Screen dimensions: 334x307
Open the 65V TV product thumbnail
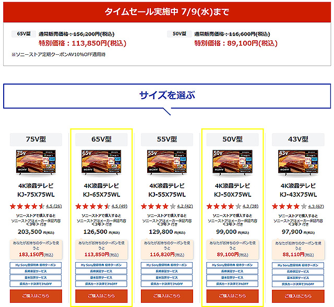click(101, 162)
